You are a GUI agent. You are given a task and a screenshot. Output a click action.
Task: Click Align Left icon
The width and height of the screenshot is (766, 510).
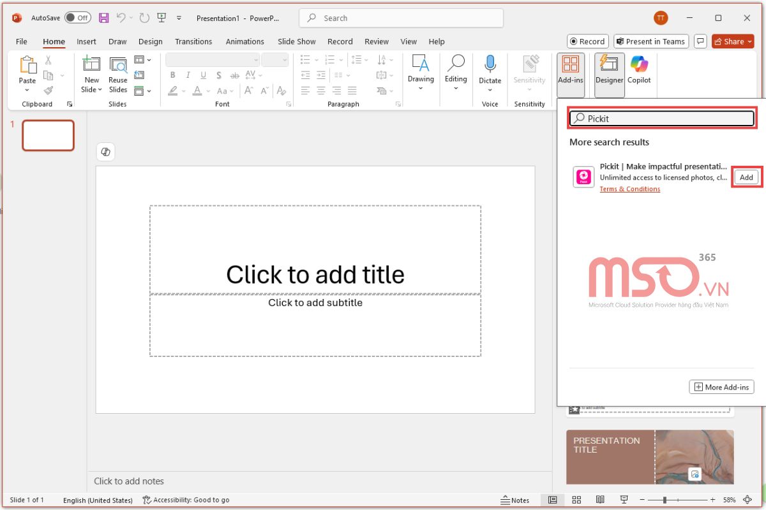[305, 91]
